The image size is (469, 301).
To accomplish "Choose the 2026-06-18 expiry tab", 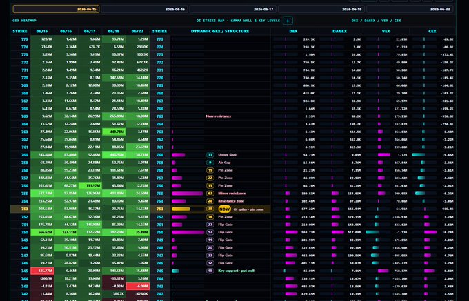I will (x=321, y=9).
